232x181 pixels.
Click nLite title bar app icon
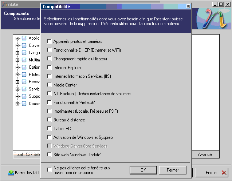[4, 4]
